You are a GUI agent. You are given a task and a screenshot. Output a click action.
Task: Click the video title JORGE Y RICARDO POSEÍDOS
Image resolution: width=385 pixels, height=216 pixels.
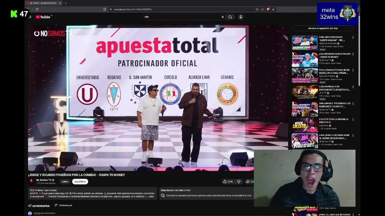[76, 175]
